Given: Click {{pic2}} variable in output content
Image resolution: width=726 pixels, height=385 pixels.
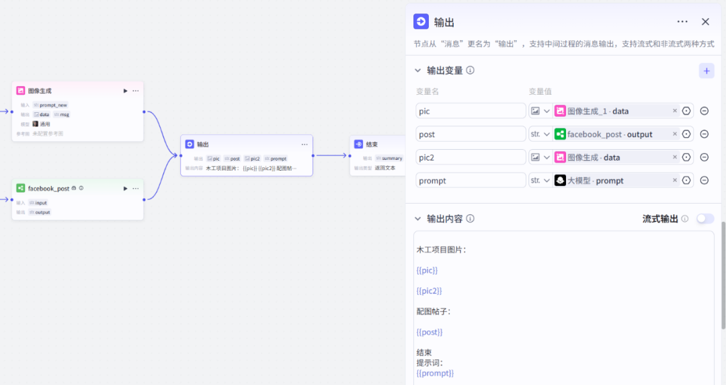Looking at the screenshot, I should pyautogui.click(x=429, y=291).
